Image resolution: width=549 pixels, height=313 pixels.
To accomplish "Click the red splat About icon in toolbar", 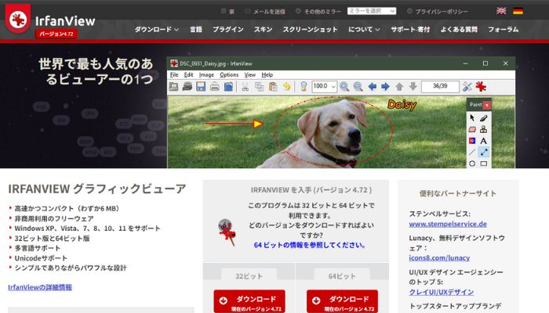I will point(481,86).
